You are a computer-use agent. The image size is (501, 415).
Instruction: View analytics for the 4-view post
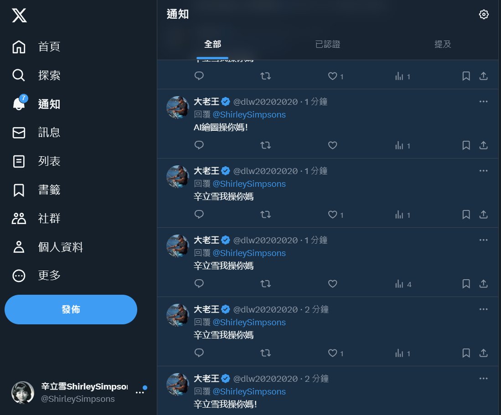(403, 284)
